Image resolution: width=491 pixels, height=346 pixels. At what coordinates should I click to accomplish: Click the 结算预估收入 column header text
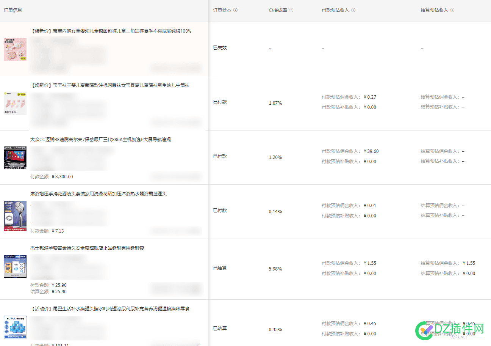pos(434,10)
